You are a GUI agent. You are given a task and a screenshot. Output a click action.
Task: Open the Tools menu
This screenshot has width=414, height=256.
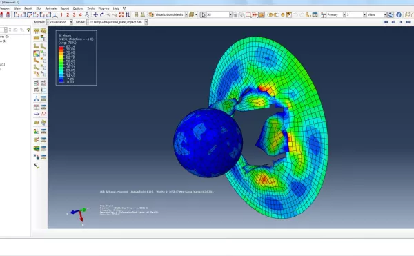(91, 8)
